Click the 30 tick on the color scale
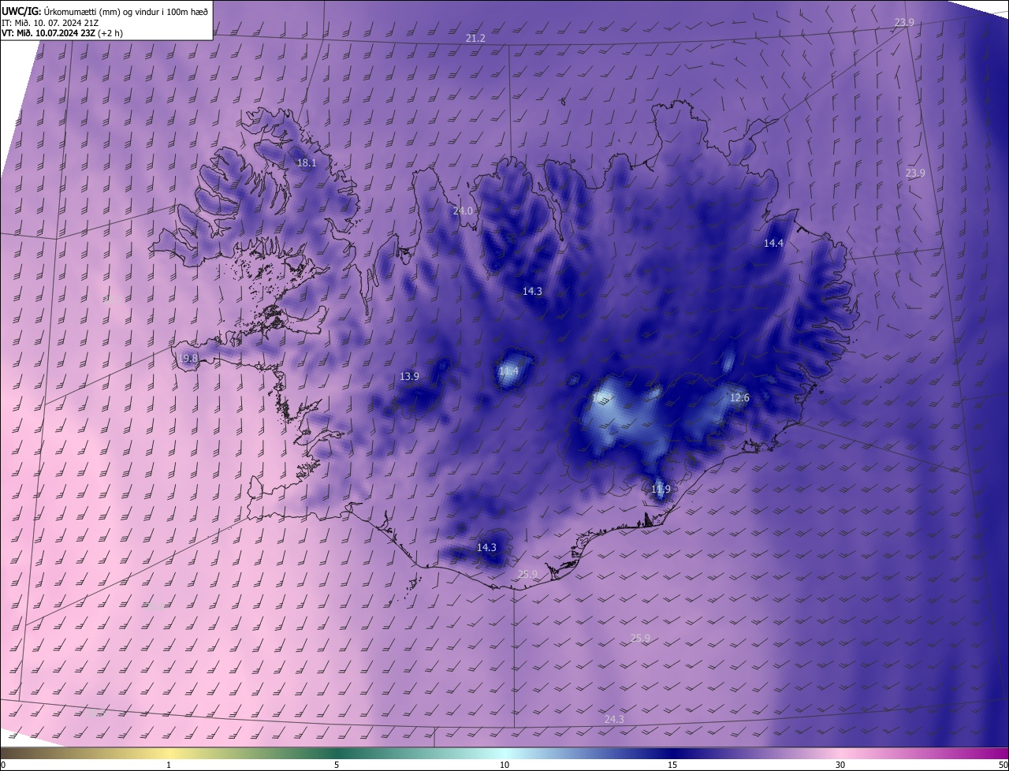1009x771 pixels. coord(840,765)
